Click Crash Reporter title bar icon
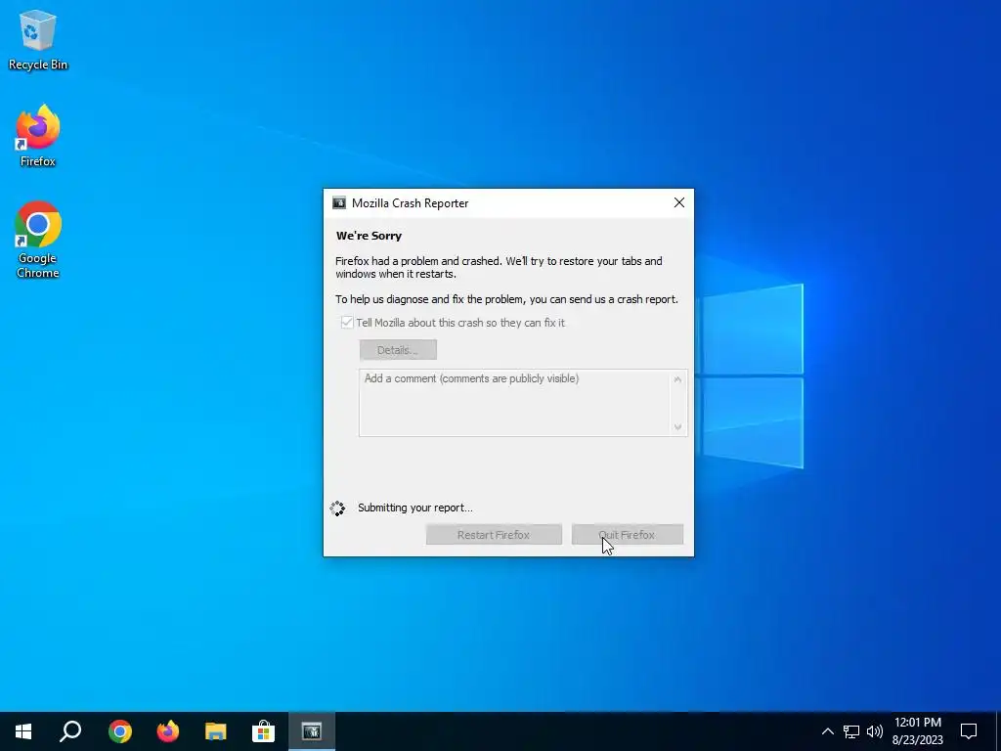This screenshot has height=751, width=1001. click(x=339, y=203)
